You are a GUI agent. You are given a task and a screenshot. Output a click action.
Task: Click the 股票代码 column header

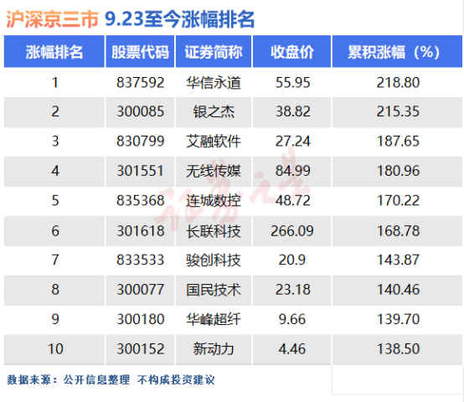pyautogui.click(x=140, y=52)
